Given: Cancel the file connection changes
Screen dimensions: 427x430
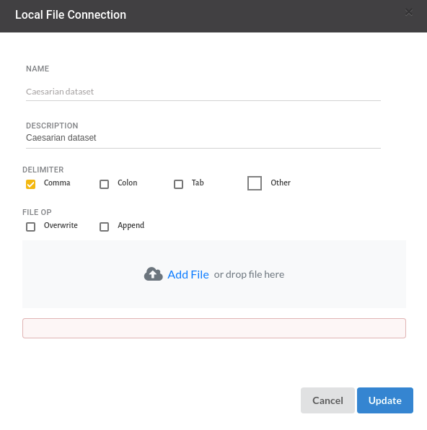Looking at the screenshot, I should [x=327, y=400].
